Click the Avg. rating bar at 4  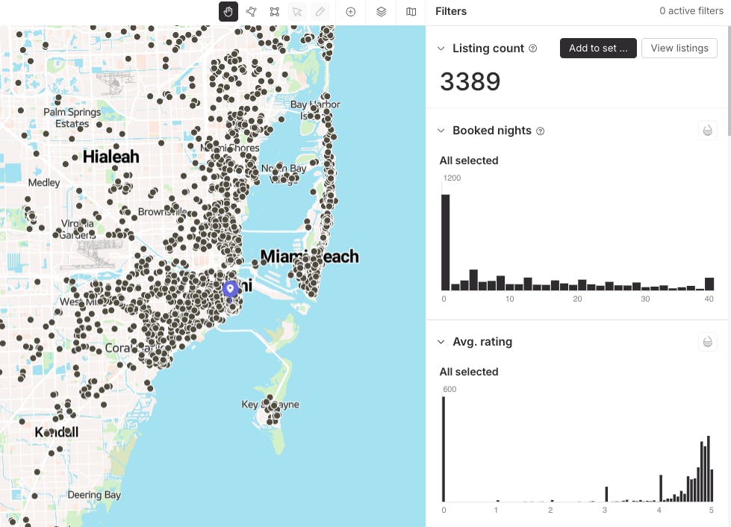pos(661,488)
